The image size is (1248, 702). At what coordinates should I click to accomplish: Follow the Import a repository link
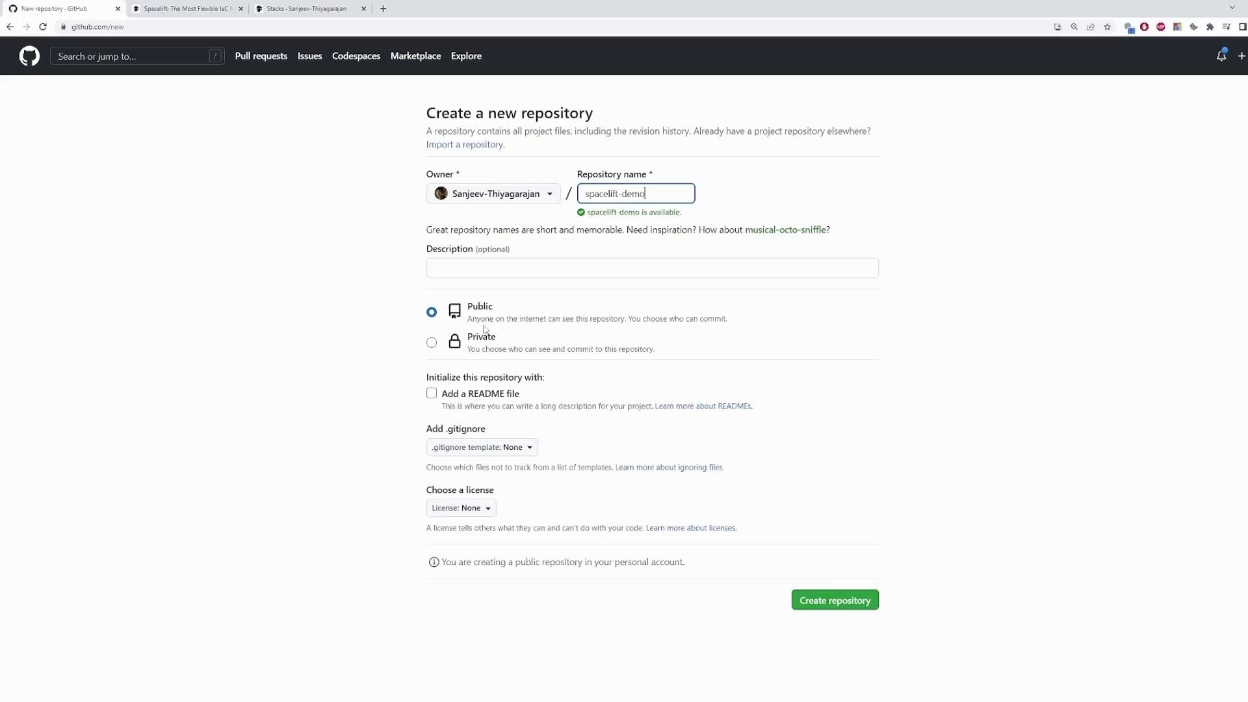(x=464, y=144)
